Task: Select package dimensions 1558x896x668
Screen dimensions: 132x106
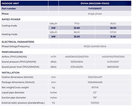Action: click(x=95, y=82)
